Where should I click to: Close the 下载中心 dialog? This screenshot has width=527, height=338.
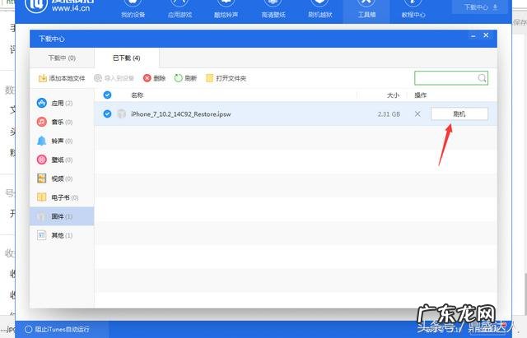[x=486, y=35]
